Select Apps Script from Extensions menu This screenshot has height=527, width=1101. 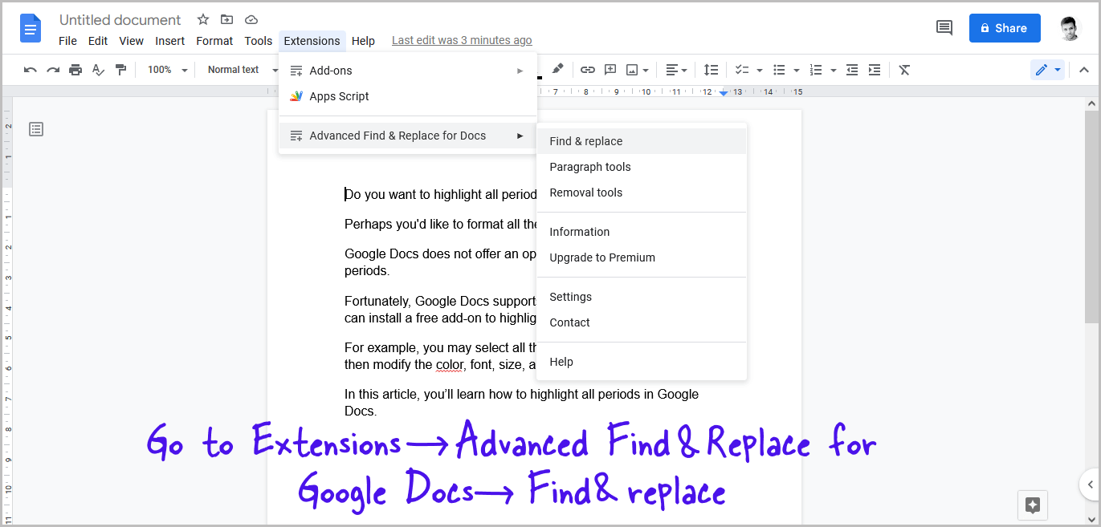click(x=339, y=96)
